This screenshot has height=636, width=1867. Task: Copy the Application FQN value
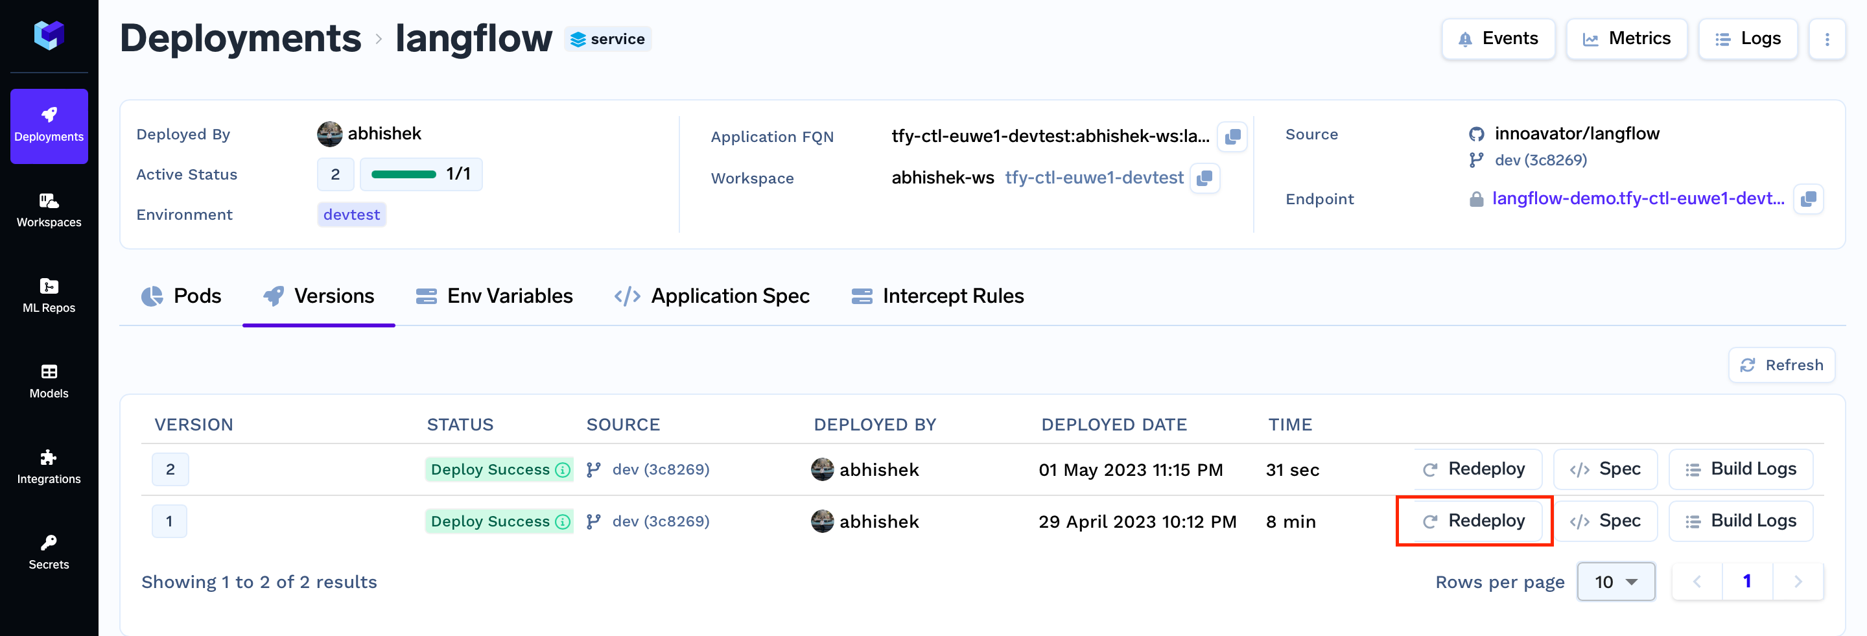(x=1232, y=136)
